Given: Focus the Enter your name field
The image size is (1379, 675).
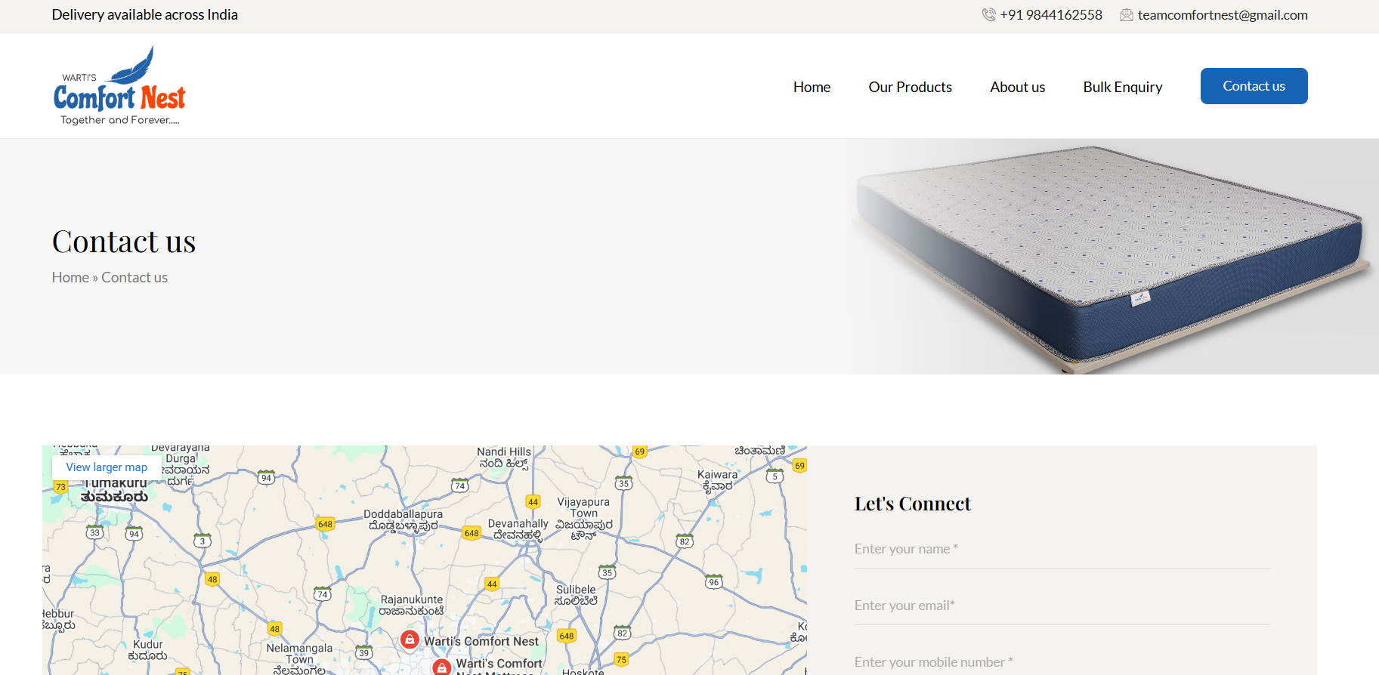Looking at the screenshot, I should [1062, 549].
